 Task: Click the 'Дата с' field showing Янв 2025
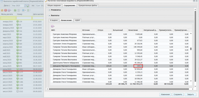[x=18, y=6]
